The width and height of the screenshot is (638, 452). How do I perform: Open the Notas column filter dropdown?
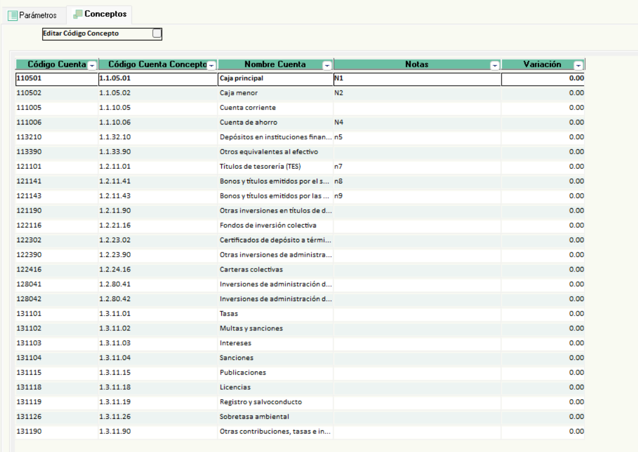tap(495, 65)
